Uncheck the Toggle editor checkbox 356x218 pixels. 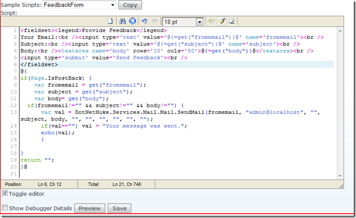pos(5,193)
